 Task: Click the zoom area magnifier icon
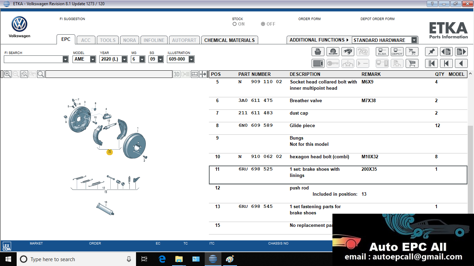(24, 74)
